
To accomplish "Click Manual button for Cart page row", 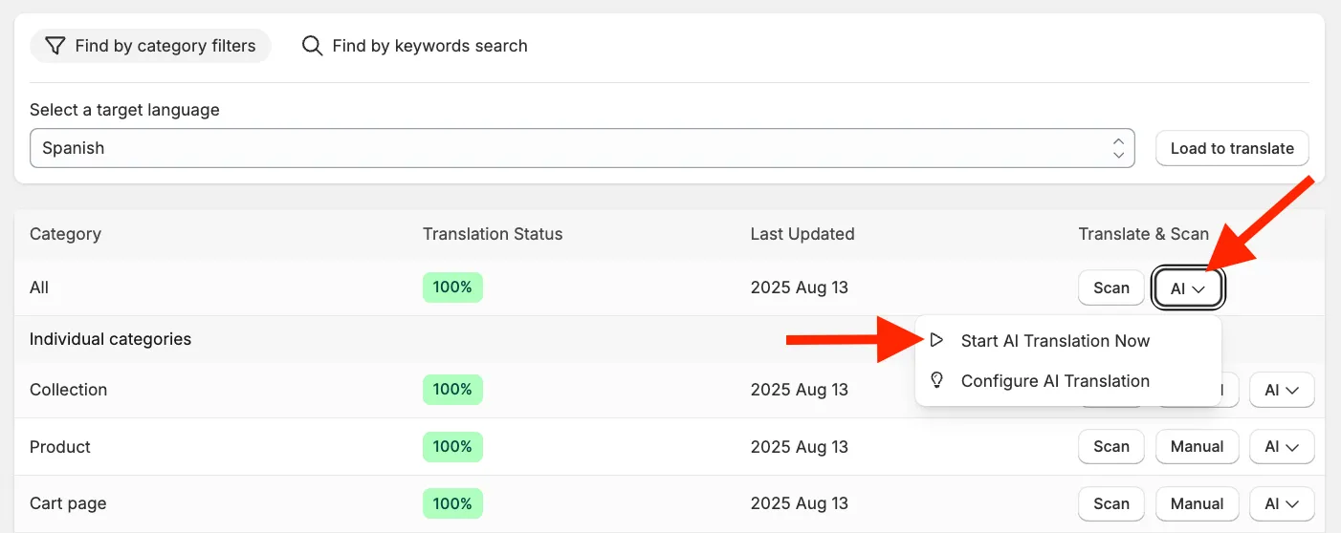I will (1198, 503).
